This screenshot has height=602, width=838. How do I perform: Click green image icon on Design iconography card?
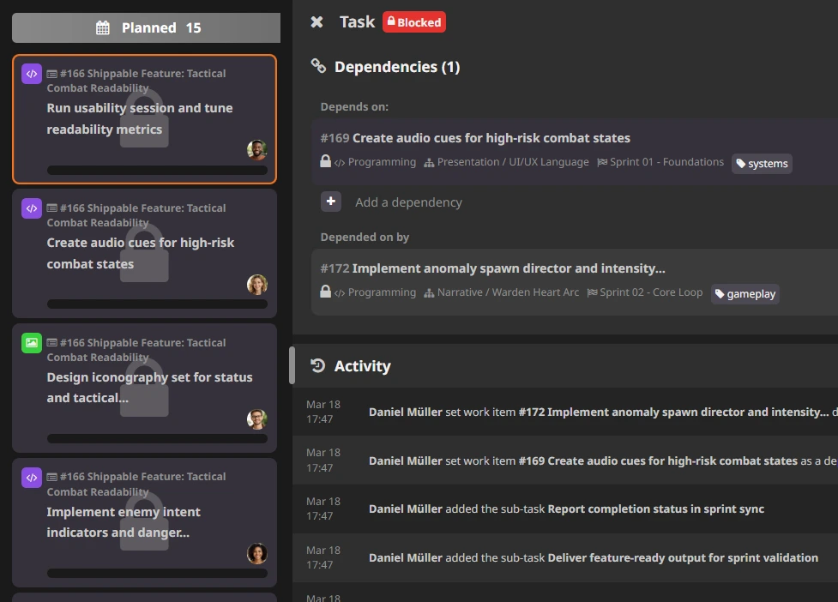pos(32,343)
